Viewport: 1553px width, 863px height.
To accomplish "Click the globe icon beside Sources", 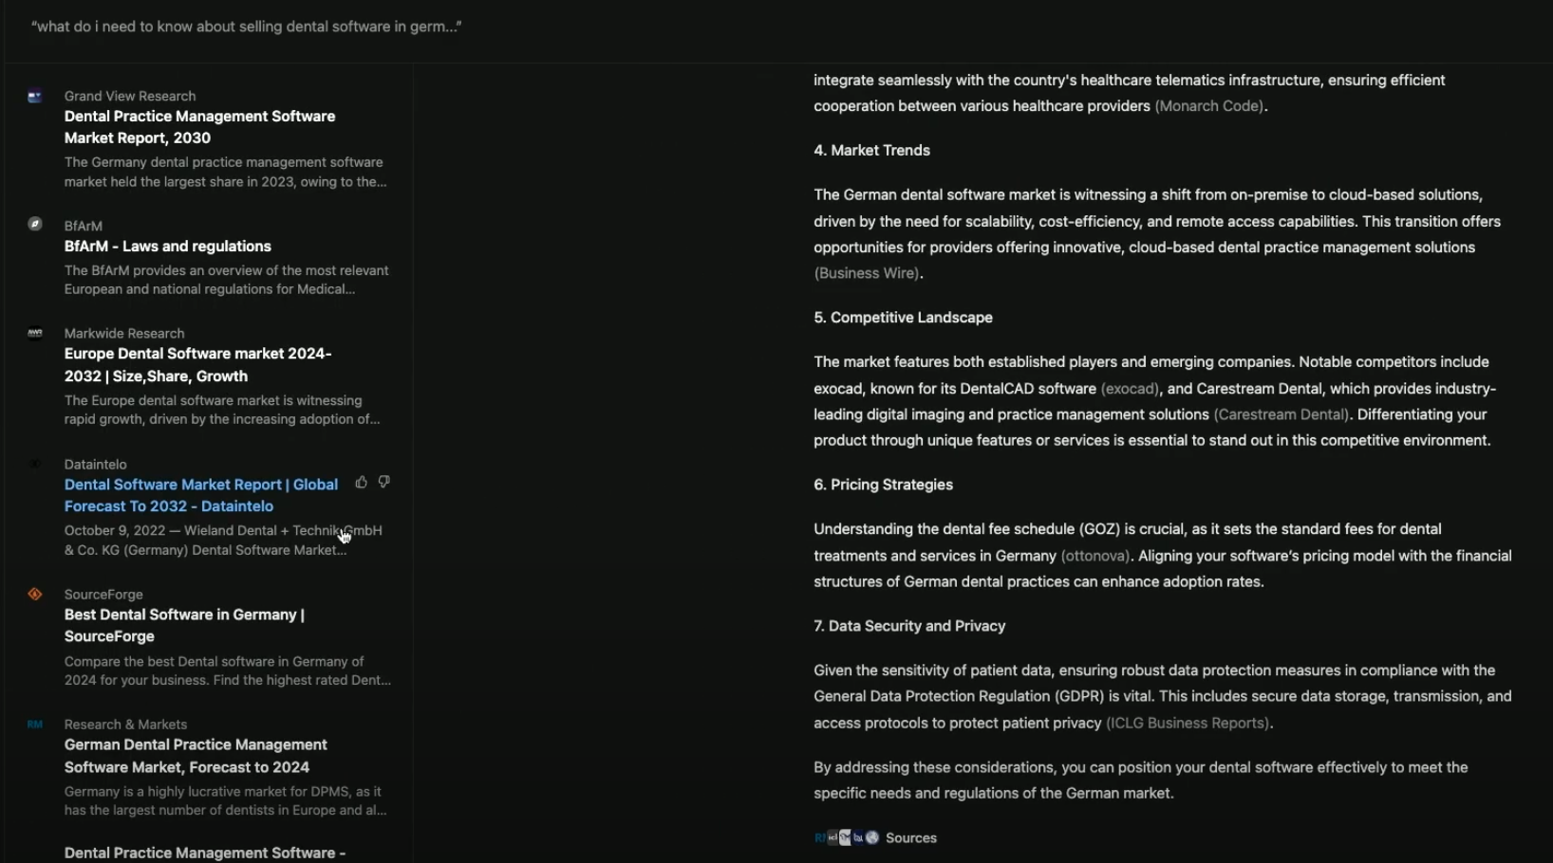I will [x=872, y=838].
